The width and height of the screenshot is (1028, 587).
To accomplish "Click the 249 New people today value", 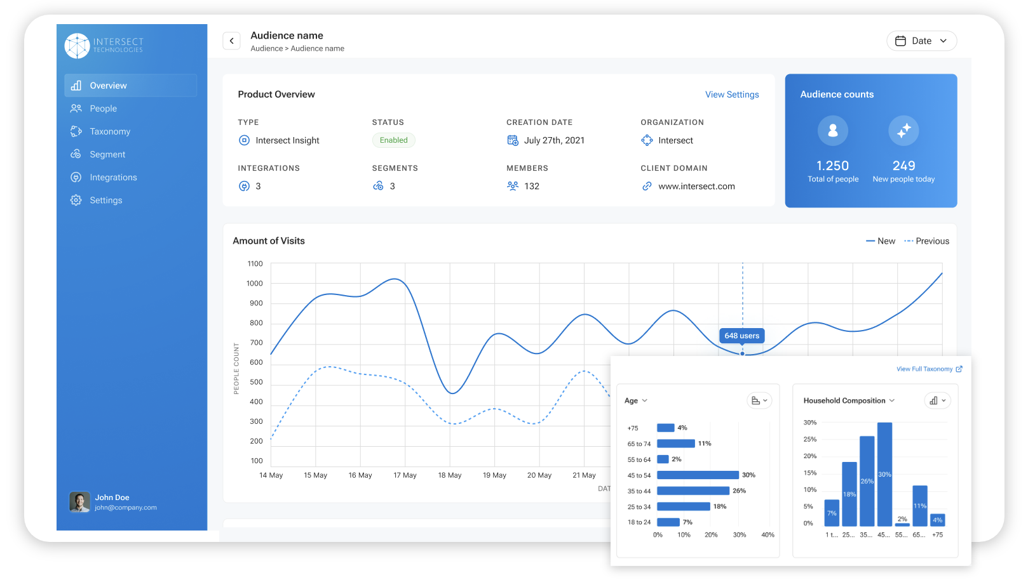I will tap(903, 166).
